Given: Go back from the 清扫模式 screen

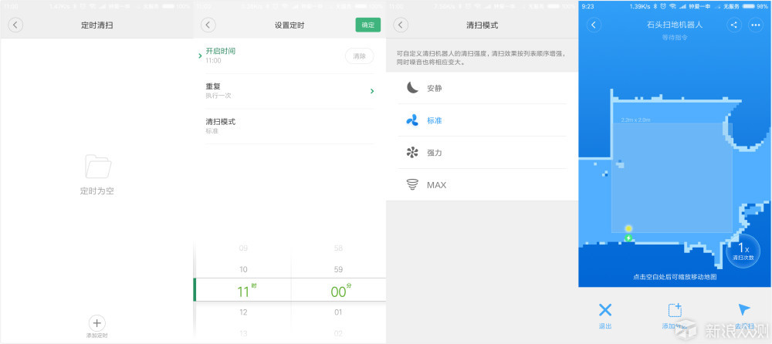Looking at the screenshot, I should (400, 25).
